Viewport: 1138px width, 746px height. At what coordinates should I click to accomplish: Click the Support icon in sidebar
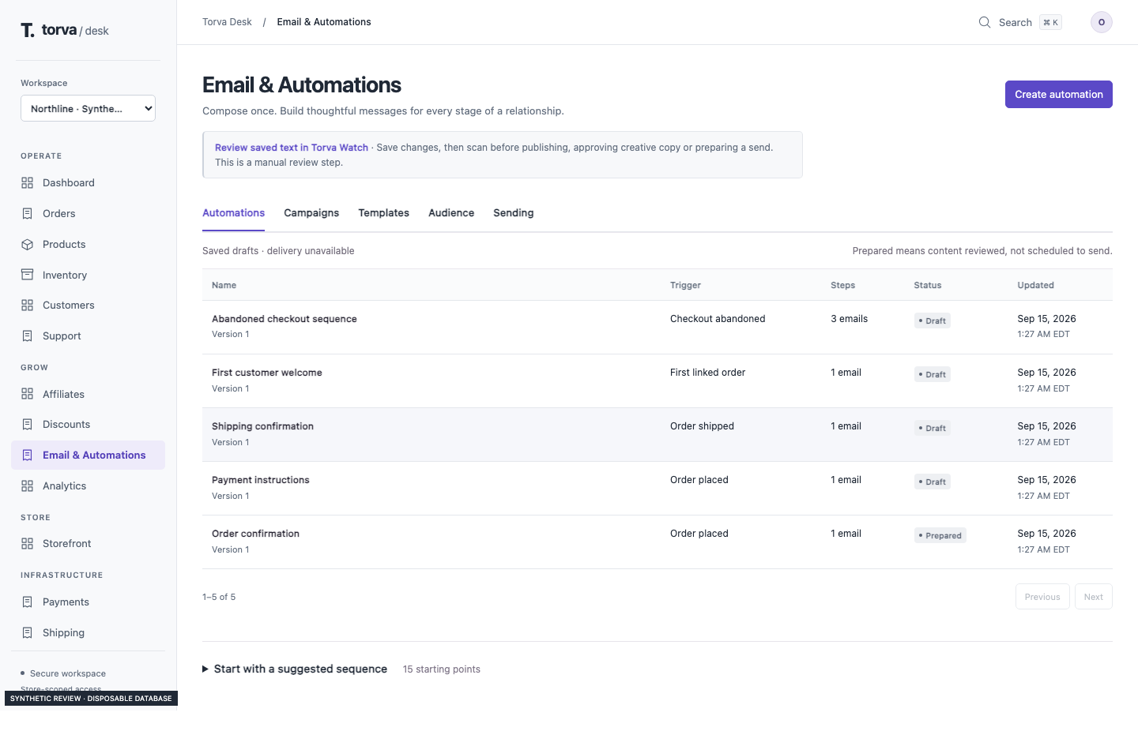pyautogui.click(x=27, y=336)
